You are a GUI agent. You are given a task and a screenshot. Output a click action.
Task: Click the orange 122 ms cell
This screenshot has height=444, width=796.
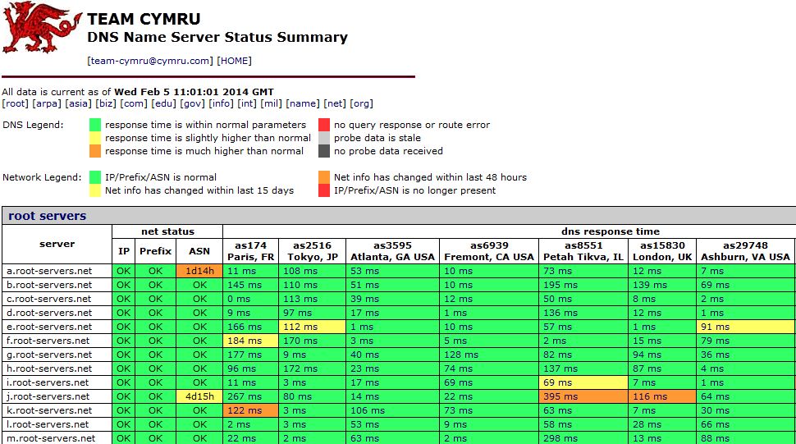[251, 410]
